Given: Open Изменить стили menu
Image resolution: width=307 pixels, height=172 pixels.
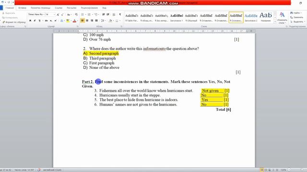Looking at the screenshot, I should tap(282, 18).
